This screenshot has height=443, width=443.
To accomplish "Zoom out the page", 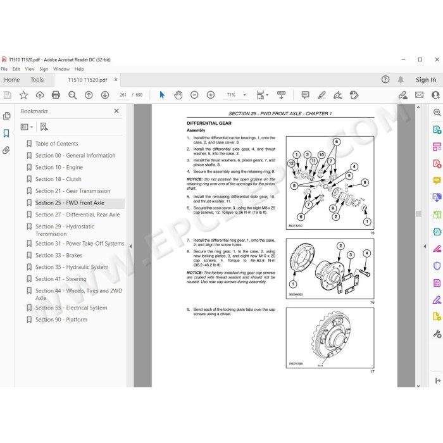I will (194, 95).
